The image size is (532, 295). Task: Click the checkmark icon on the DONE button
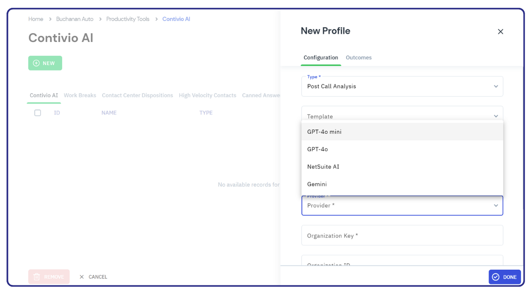tap(496, 277)
